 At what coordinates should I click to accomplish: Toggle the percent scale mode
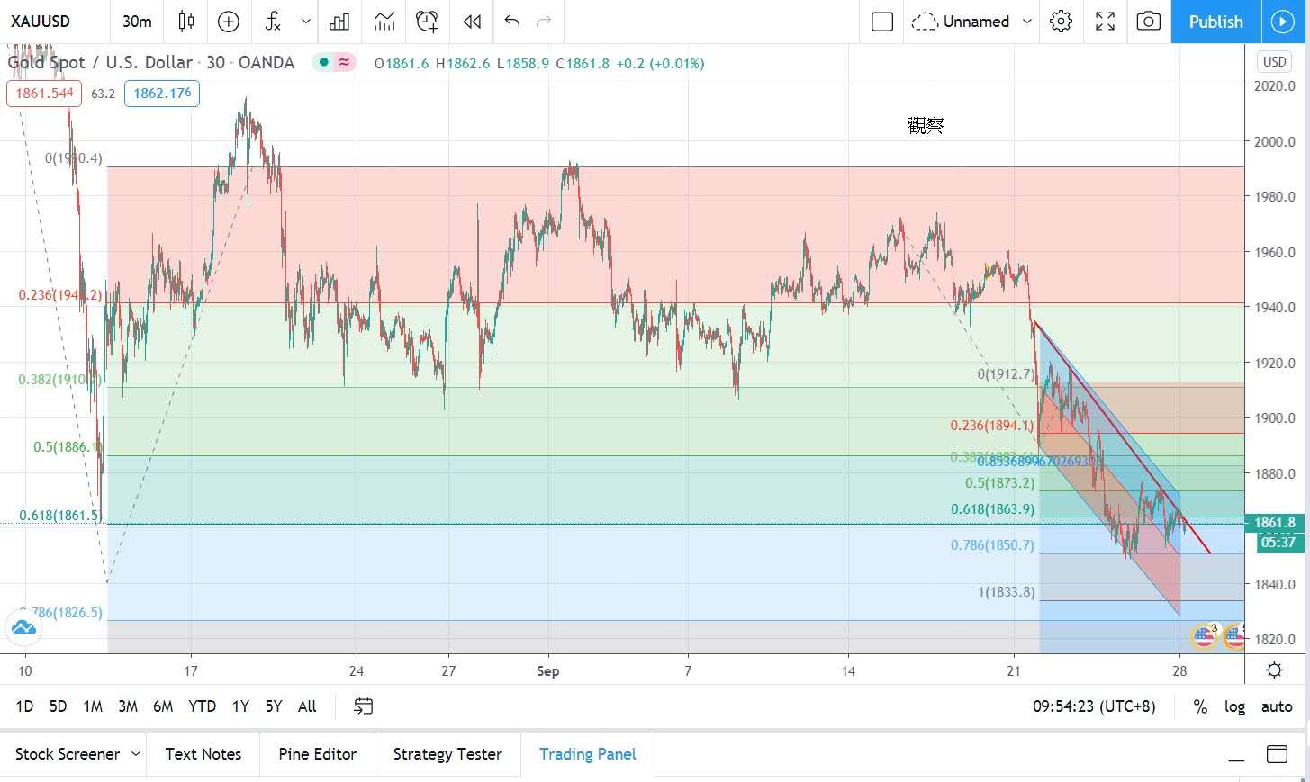1200,706
